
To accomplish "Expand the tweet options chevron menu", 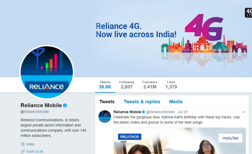I will (x=243, y=112).
